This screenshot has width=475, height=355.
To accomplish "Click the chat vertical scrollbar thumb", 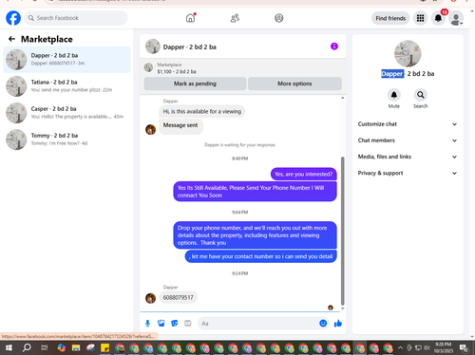I will tap(342, 231).
